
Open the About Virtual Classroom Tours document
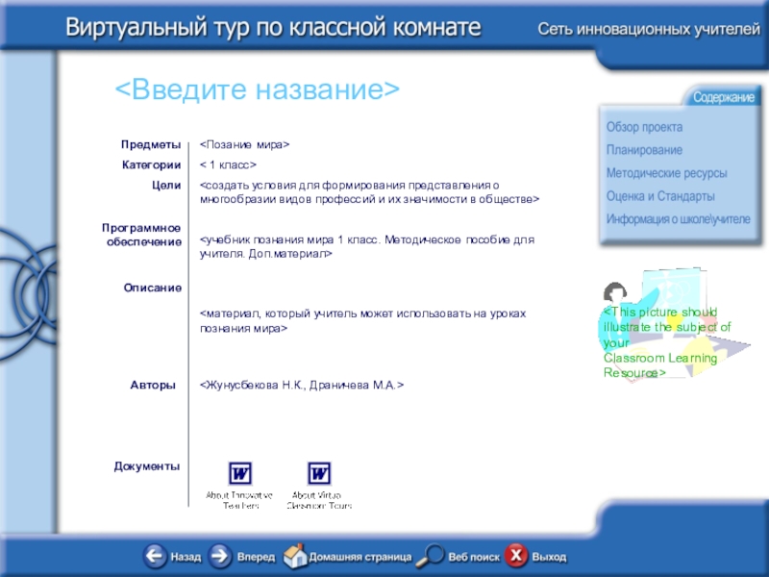click(x=319, y=474)
